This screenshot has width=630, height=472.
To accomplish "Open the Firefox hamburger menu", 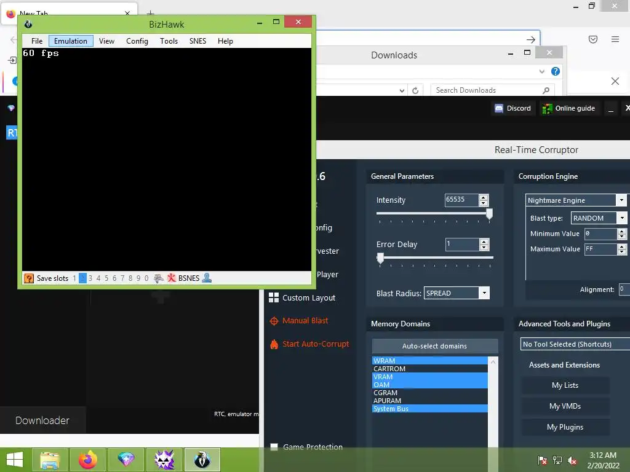I will 615,39.
